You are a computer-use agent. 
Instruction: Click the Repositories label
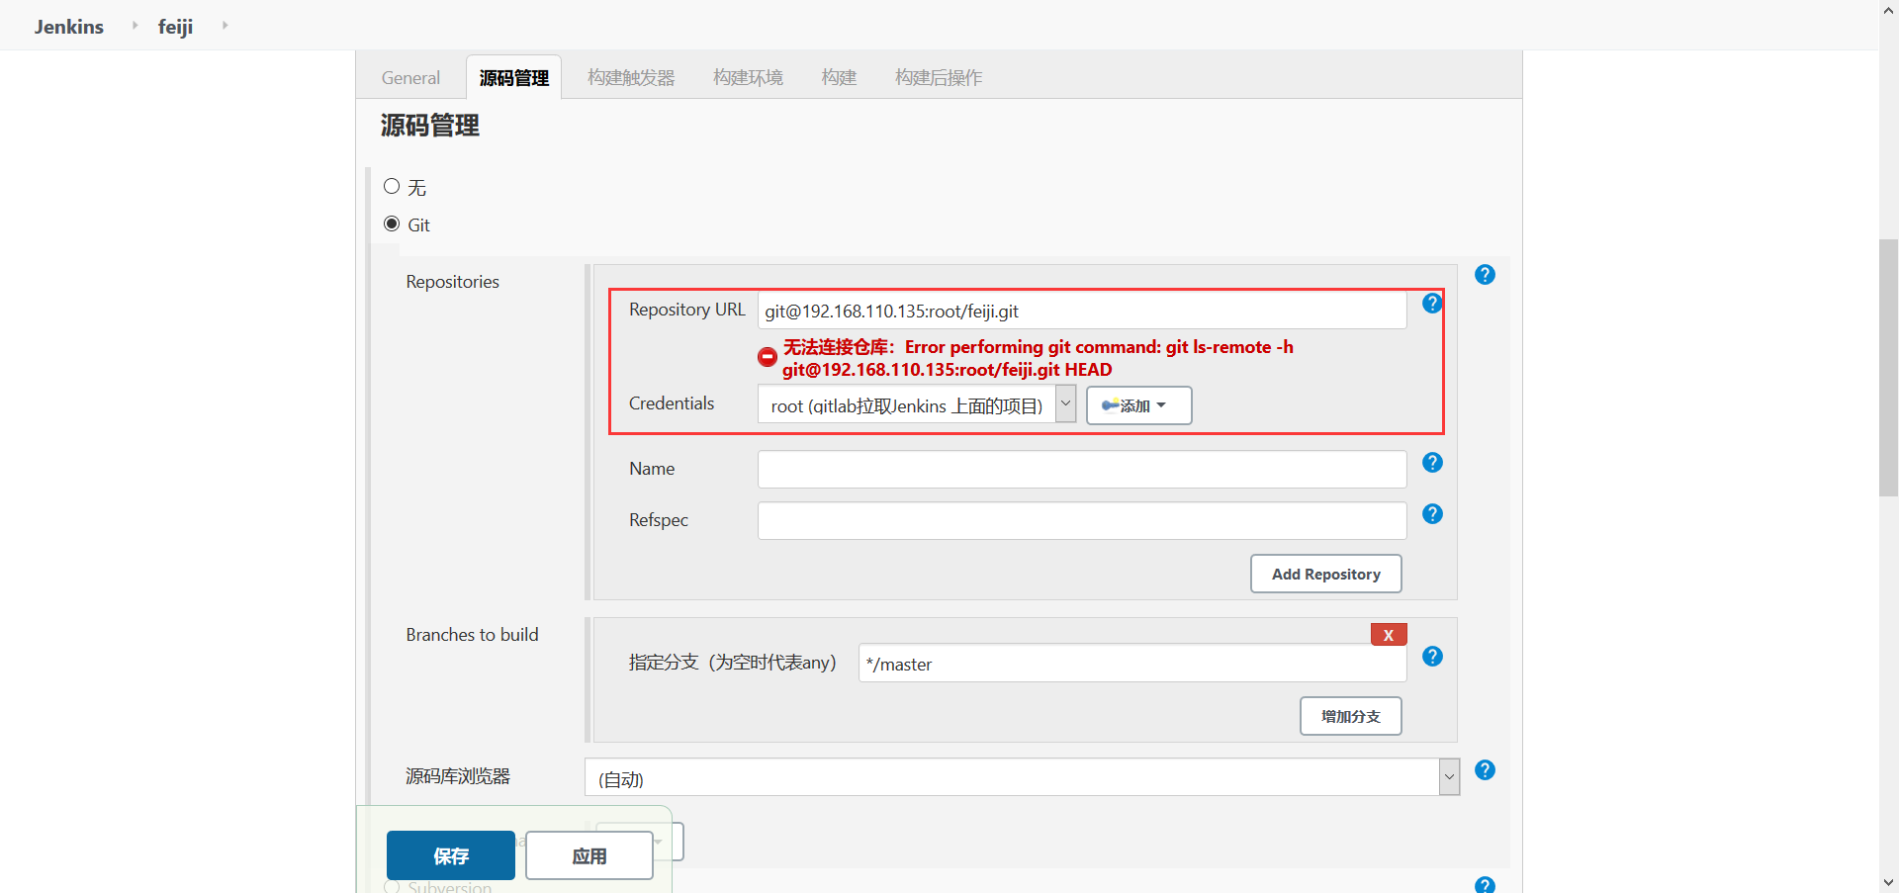(452, 282)
